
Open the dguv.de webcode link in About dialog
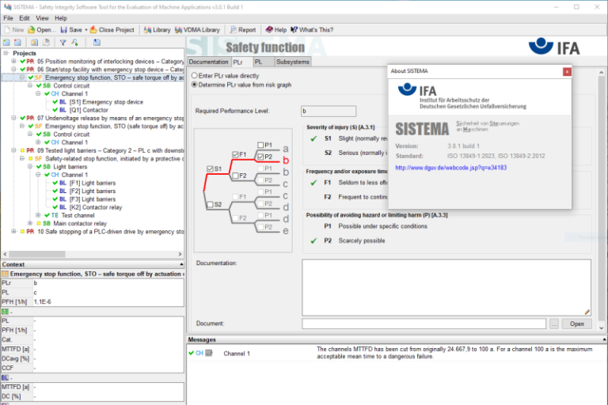[450, 168]
